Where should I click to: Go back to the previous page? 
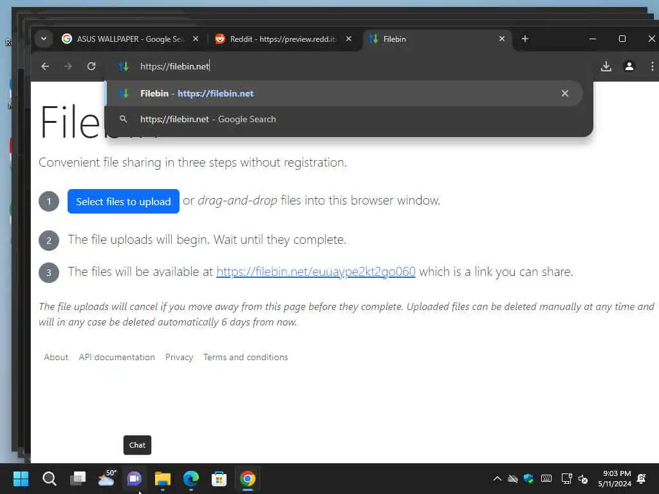point(45,66)
